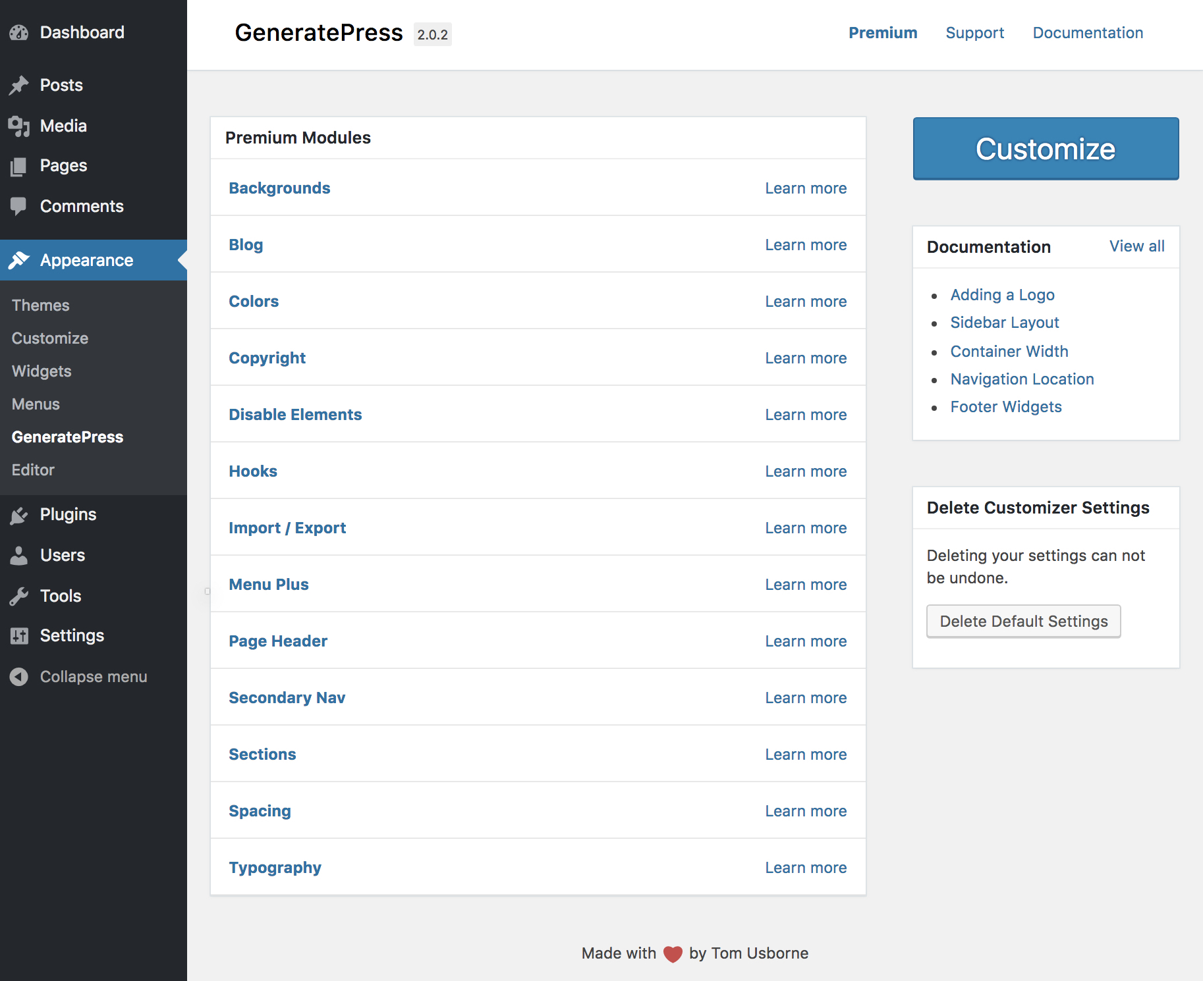Open Sidebar Layout doc link
1203x981 pixels.
pos(1005,323)
